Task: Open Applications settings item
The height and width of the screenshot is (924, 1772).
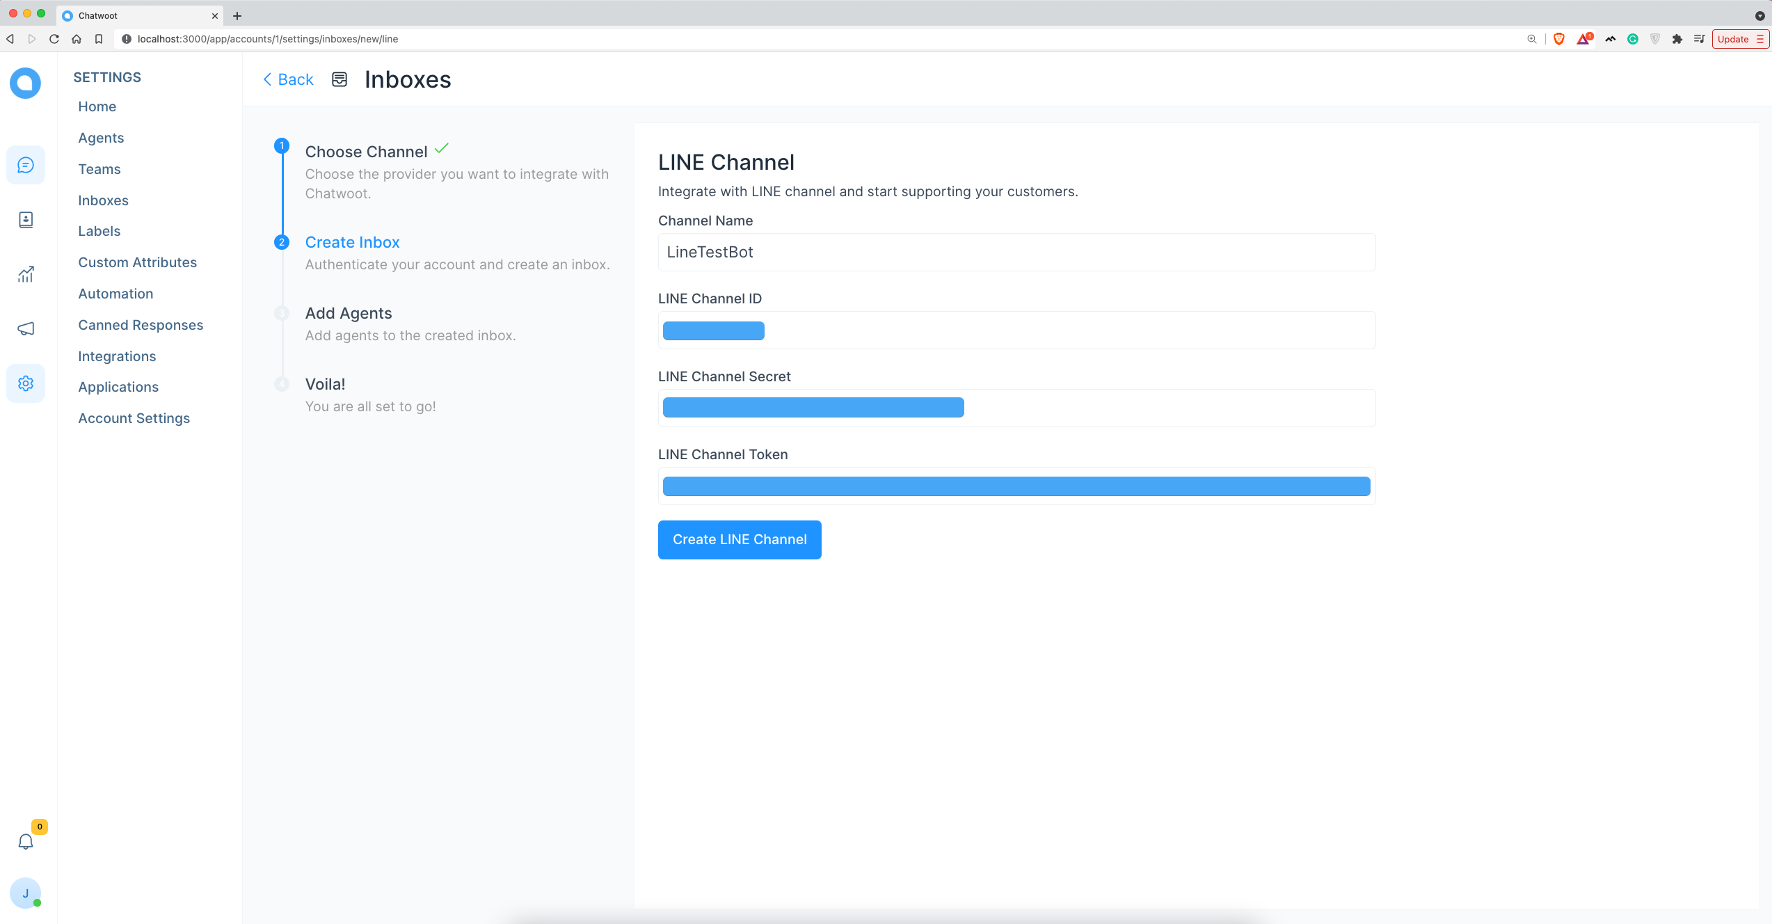Action: (x=118, y=387)
